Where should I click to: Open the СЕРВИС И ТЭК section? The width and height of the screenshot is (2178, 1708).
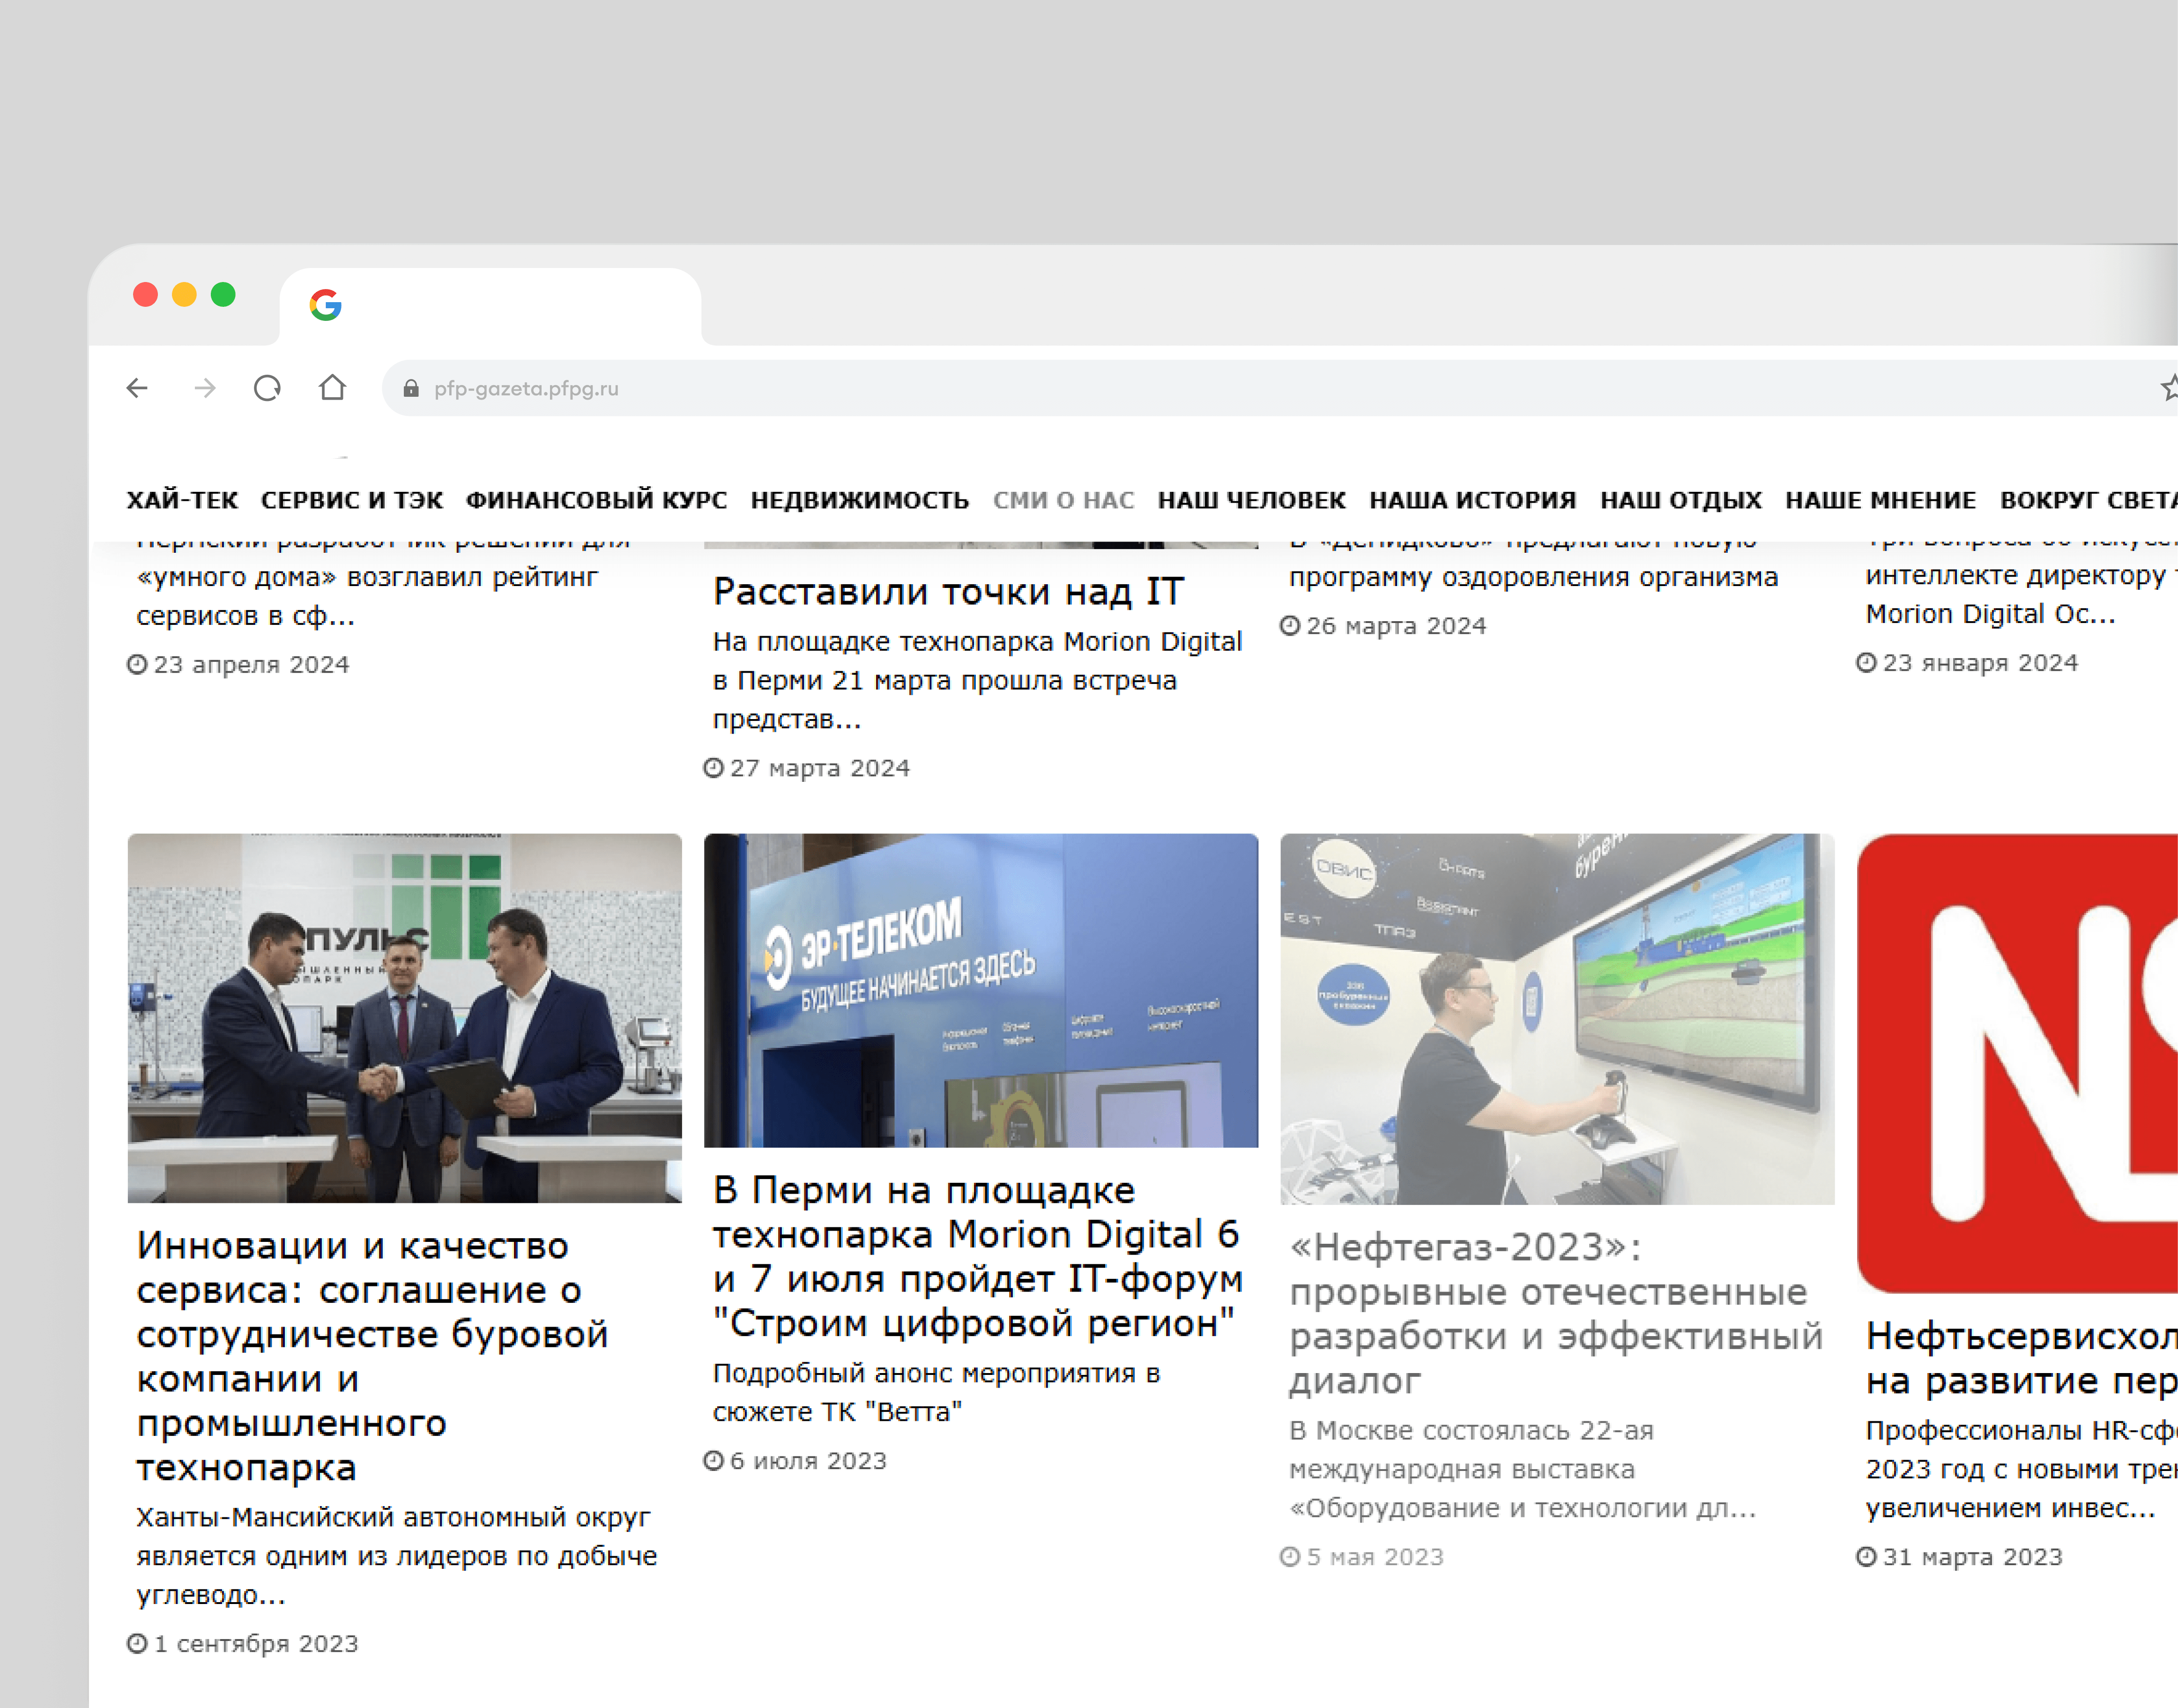(x=351, y=500)
